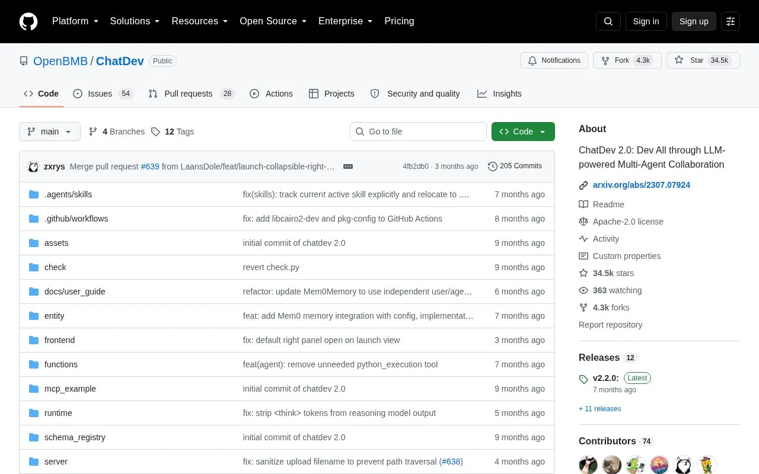The height and width of the screenshot is (474, 759).
Task: Click the v2.2.0 release tag
Action: (x=605, y=378)
